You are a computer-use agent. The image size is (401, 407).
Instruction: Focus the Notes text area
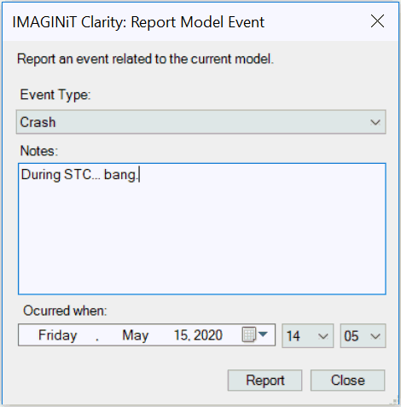pyautogui.click(x=202, y=229)
